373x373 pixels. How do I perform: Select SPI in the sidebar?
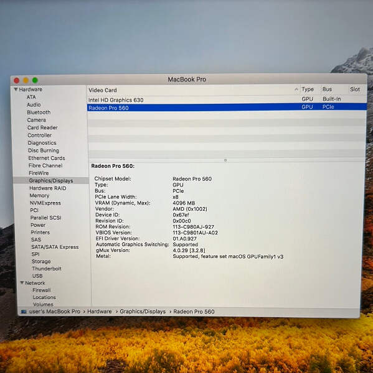35,254
